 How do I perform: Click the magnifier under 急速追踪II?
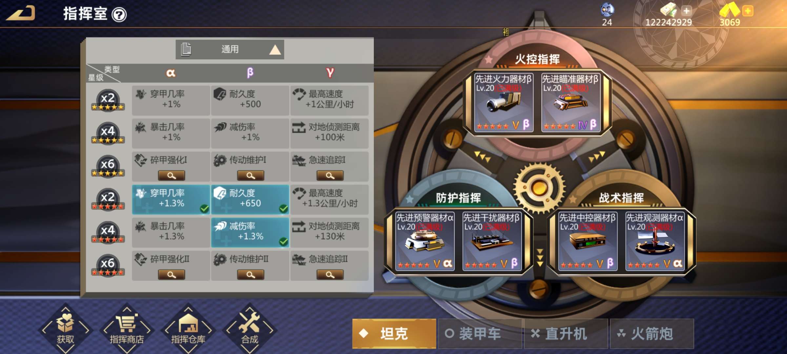pos(330,275)
